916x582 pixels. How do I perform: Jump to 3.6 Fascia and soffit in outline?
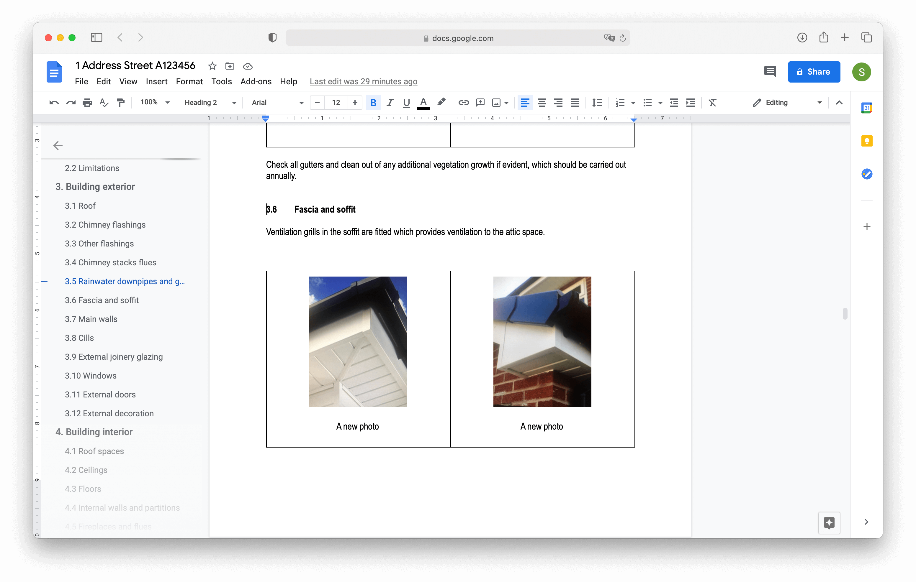(102, 300)
